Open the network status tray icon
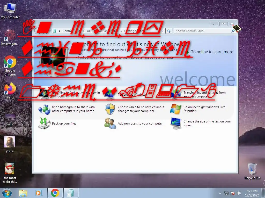The height and width of the screenshot is (198, 265). [x=226, y=193]
